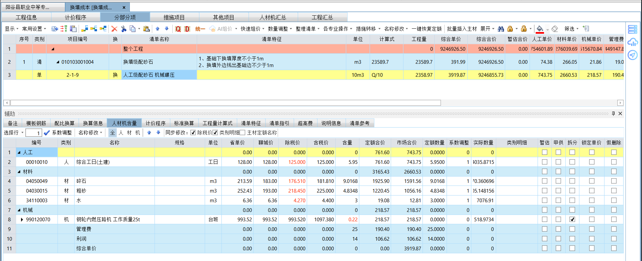Open the 整理清单 dropdown
This screenshot has height=261, width=642.
pyautogui.click(x=308, y=29)
